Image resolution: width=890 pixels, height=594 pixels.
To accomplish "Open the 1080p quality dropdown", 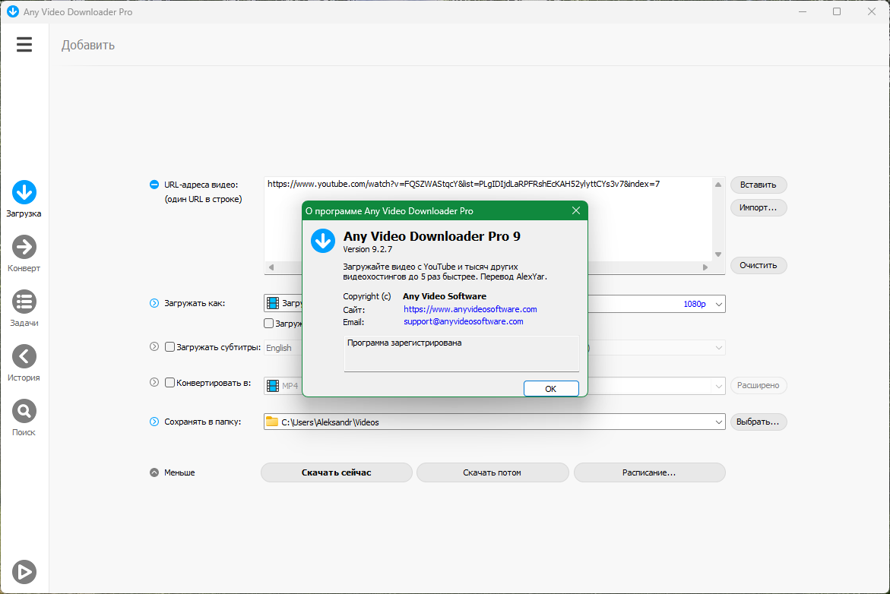I will 718,304.
